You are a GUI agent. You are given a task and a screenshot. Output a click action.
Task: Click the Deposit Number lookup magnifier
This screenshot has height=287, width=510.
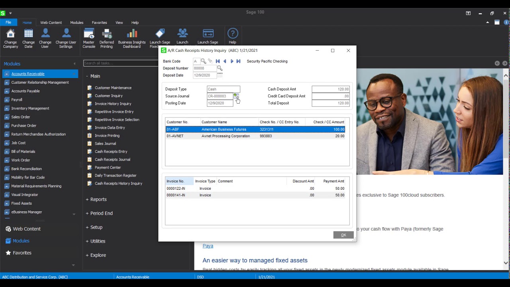pos(220,68)
